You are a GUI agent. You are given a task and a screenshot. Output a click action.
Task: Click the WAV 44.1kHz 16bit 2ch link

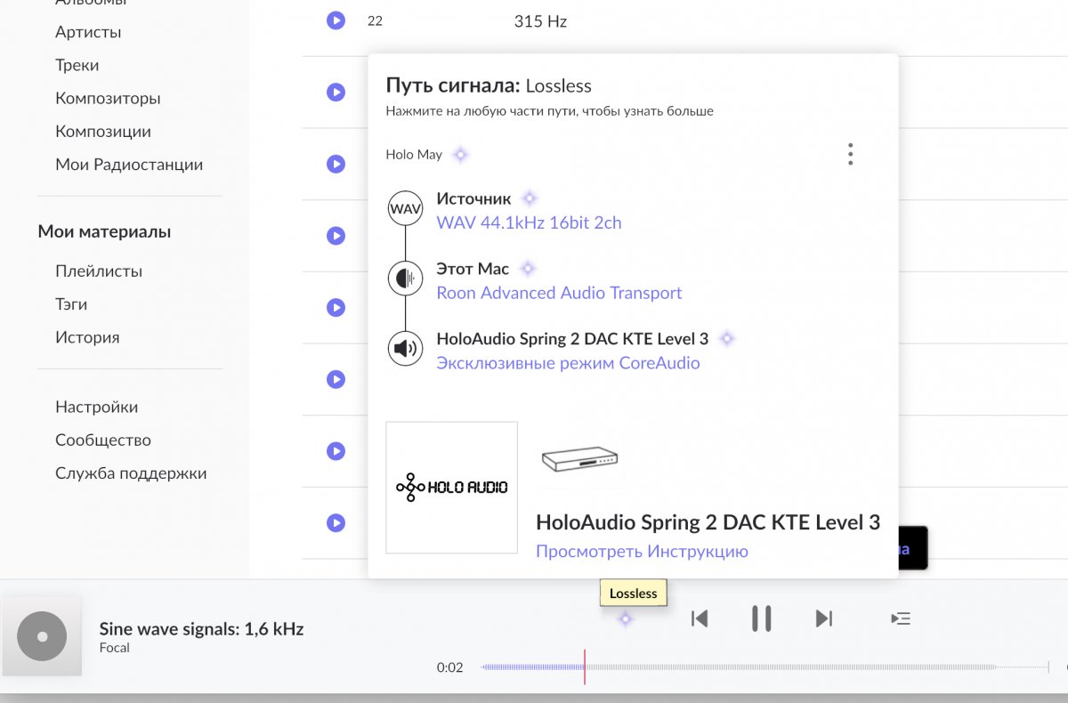(529, 223)
